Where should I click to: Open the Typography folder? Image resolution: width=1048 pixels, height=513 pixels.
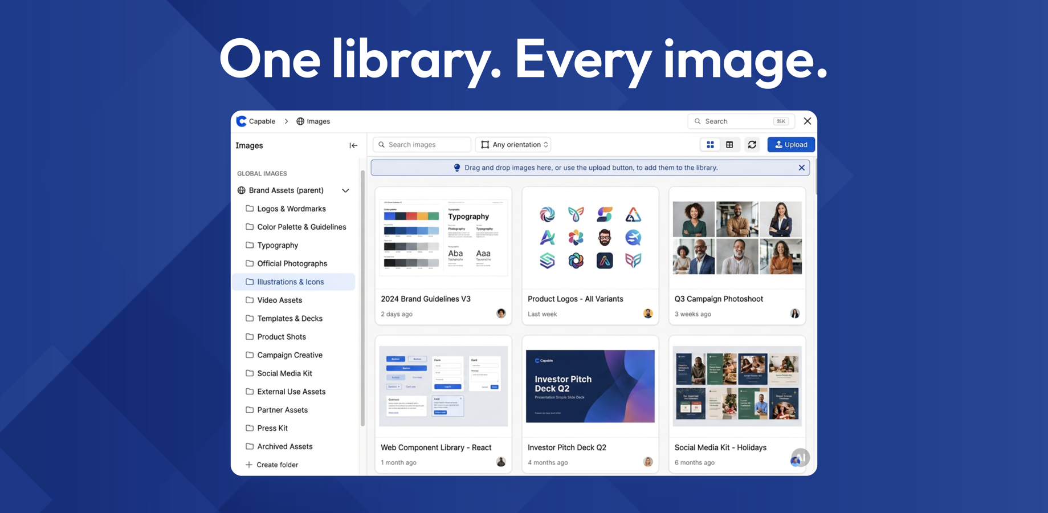coord(293,245)
